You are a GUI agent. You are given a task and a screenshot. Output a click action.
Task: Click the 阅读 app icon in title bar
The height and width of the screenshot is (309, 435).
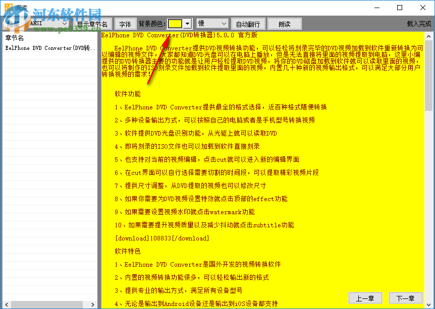pos(9,8)
